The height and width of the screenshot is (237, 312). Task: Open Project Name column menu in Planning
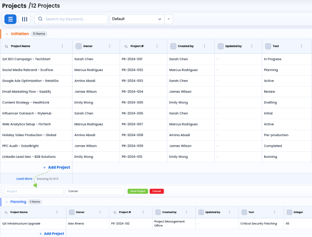coord(57,212)
